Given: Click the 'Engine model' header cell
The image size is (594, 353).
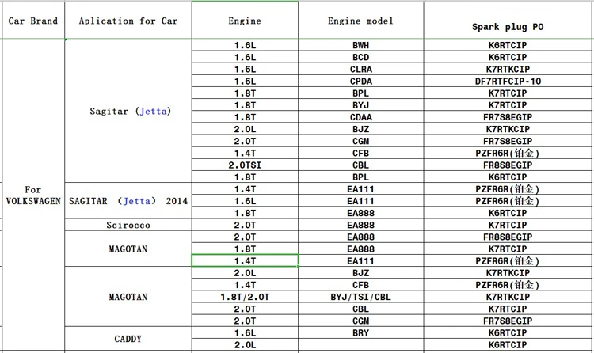Looking at the screenshot, I should [x=360, y=21].
